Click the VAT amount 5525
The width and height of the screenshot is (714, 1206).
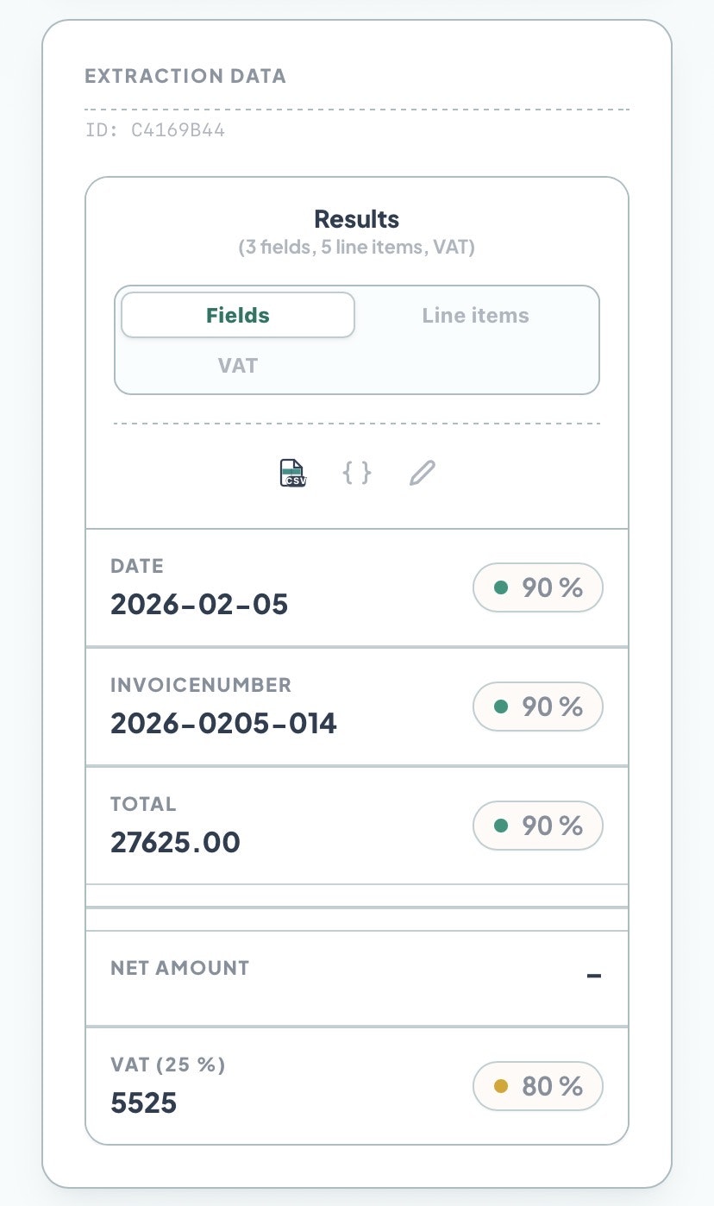click(x=143, y=1102)
